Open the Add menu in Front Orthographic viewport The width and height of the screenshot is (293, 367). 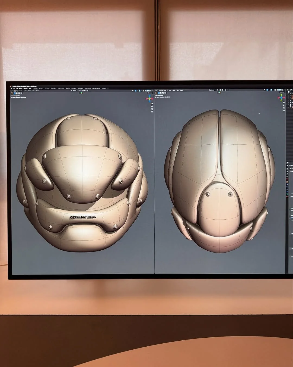[33, 91]
